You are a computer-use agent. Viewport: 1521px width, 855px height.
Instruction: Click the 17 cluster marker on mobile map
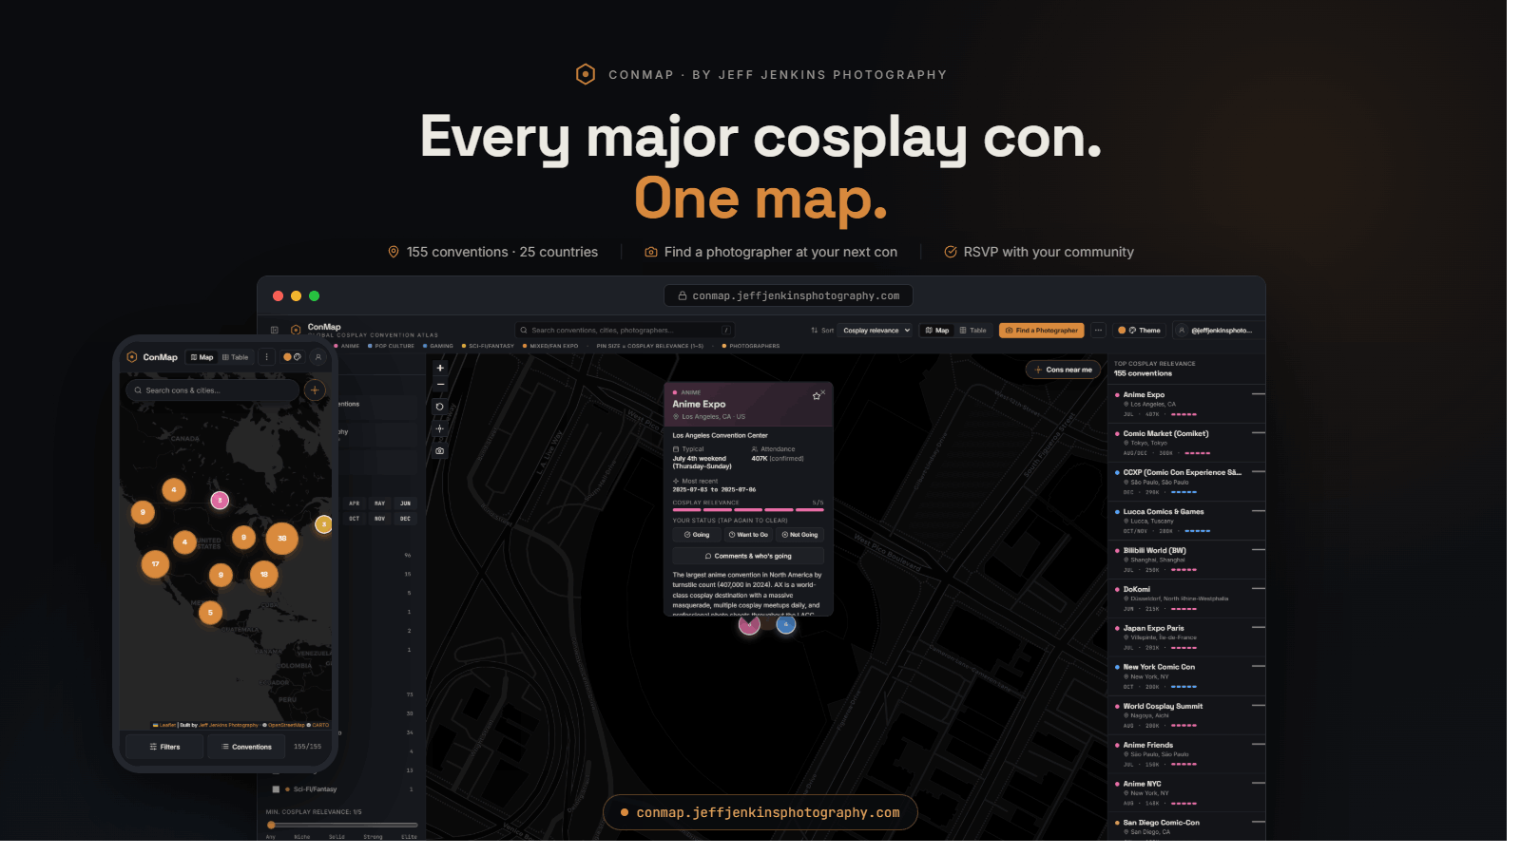click(156, 564)
